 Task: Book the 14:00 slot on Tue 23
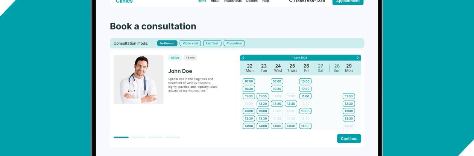coord(263,126)
